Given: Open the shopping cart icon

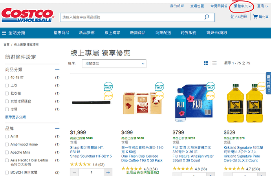Looking at the screenshot, I should click(255, 16).
